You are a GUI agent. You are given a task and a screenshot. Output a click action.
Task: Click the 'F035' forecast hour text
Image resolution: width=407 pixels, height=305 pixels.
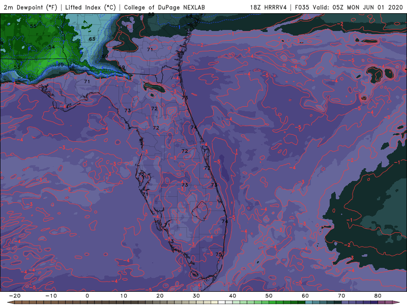[x=302, y=7]
